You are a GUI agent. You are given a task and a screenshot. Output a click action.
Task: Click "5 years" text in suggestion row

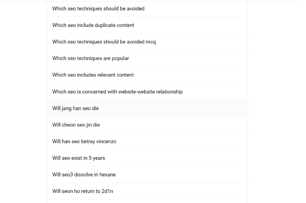(97, 158)
